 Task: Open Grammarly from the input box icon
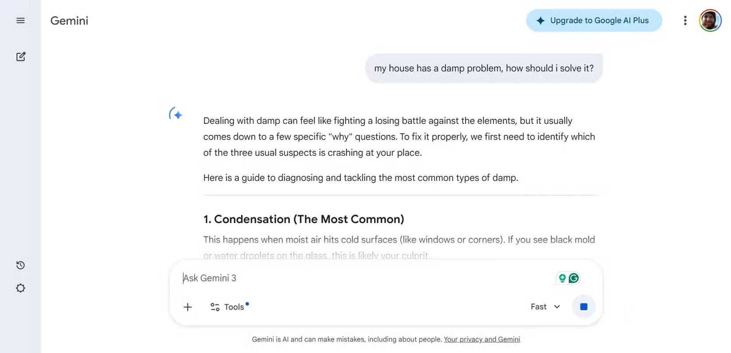573,278
